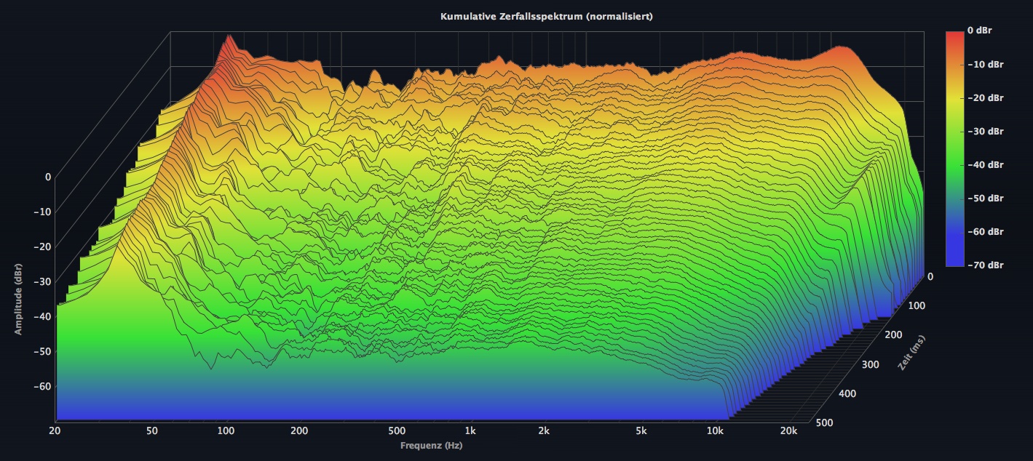Select the 5k frequency axis tick label
Image resolution: width=1033 pixels, height=461 pixels.
coord(641,430)
